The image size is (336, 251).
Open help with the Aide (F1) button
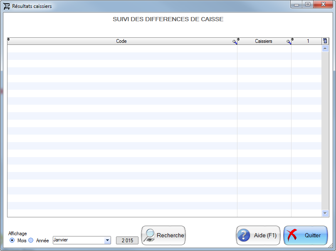point(258,236)
